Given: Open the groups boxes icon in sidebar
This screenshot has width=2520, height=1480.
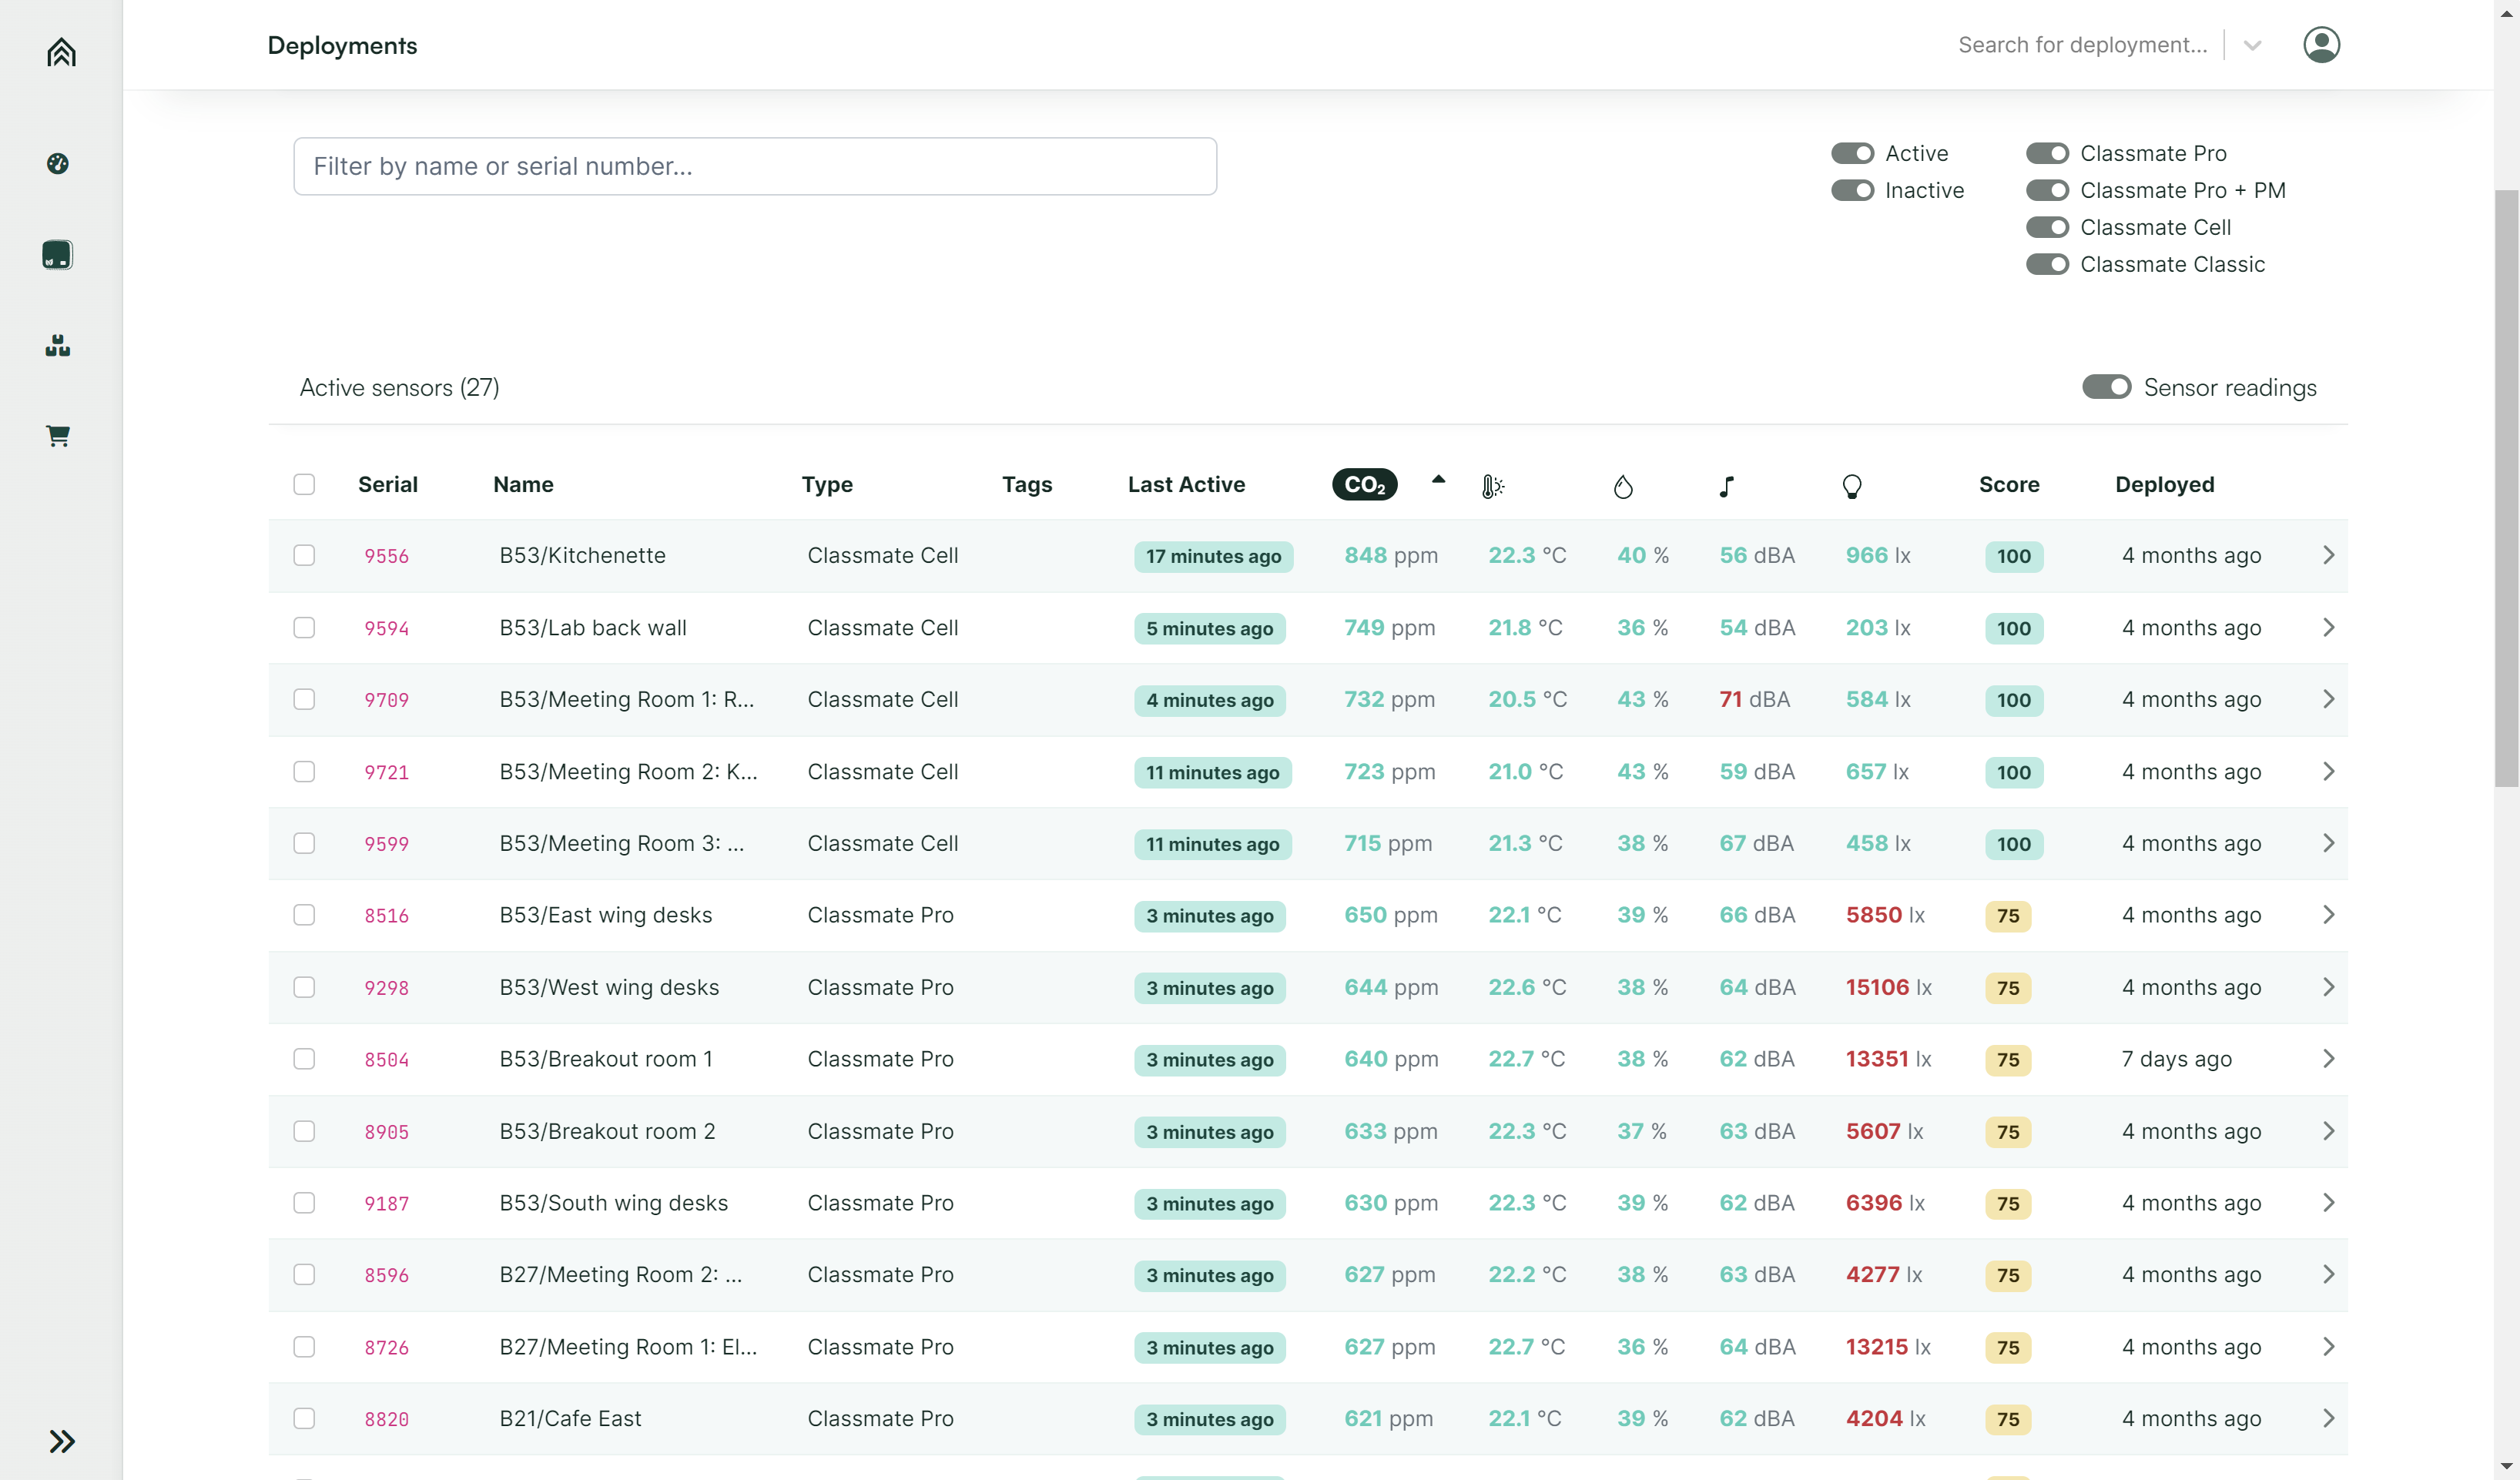Looking at the screenshot, I should click(x=58, y=346).
